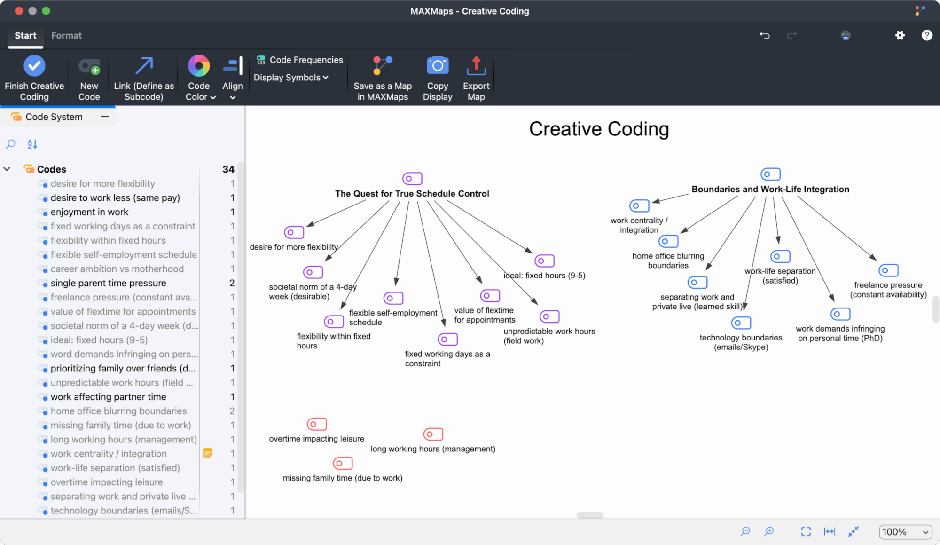Click Copy Display camera icon
The width and height of the screenshot is (940, 545).
point(438,66)
